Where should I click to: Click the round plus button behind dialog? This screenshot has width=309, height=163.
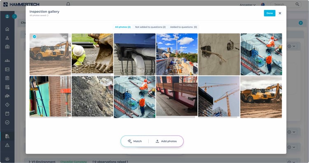pos(301,23)
